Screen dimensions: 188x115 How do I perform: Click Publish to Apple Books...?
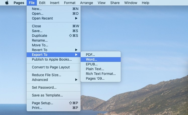[52, 59]
